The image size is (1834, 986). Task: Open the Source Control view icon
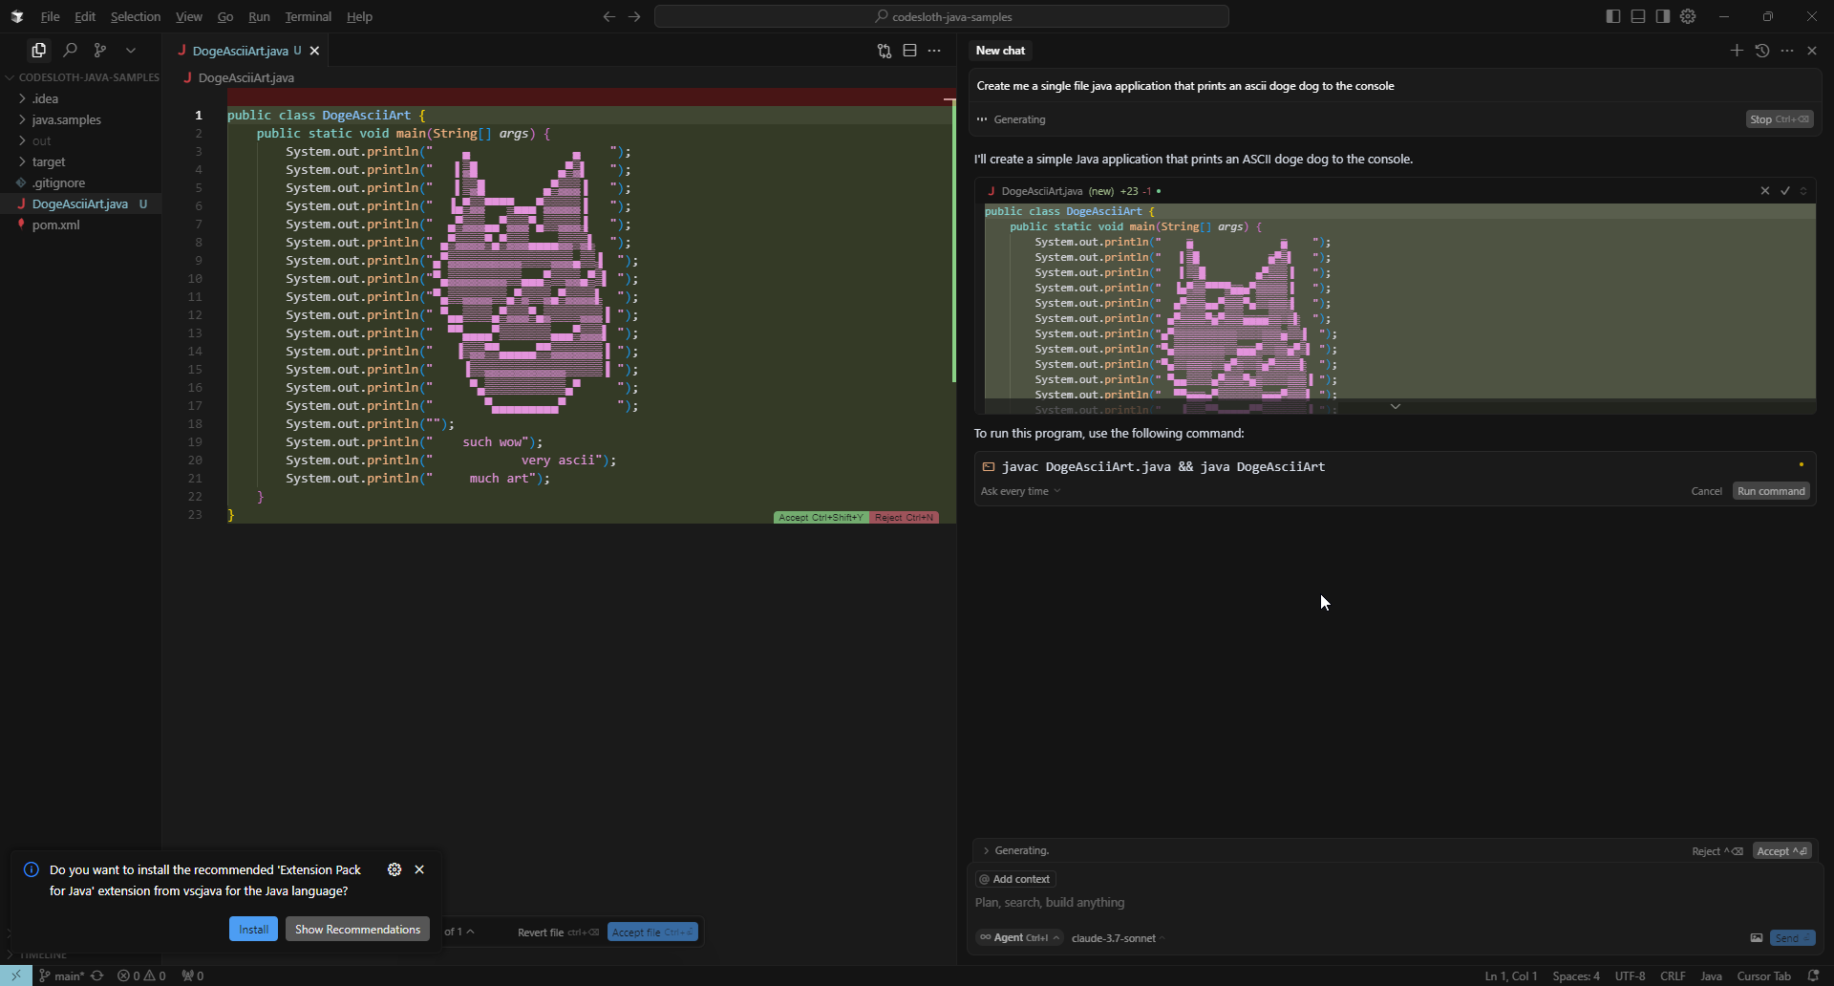[100, 50]
